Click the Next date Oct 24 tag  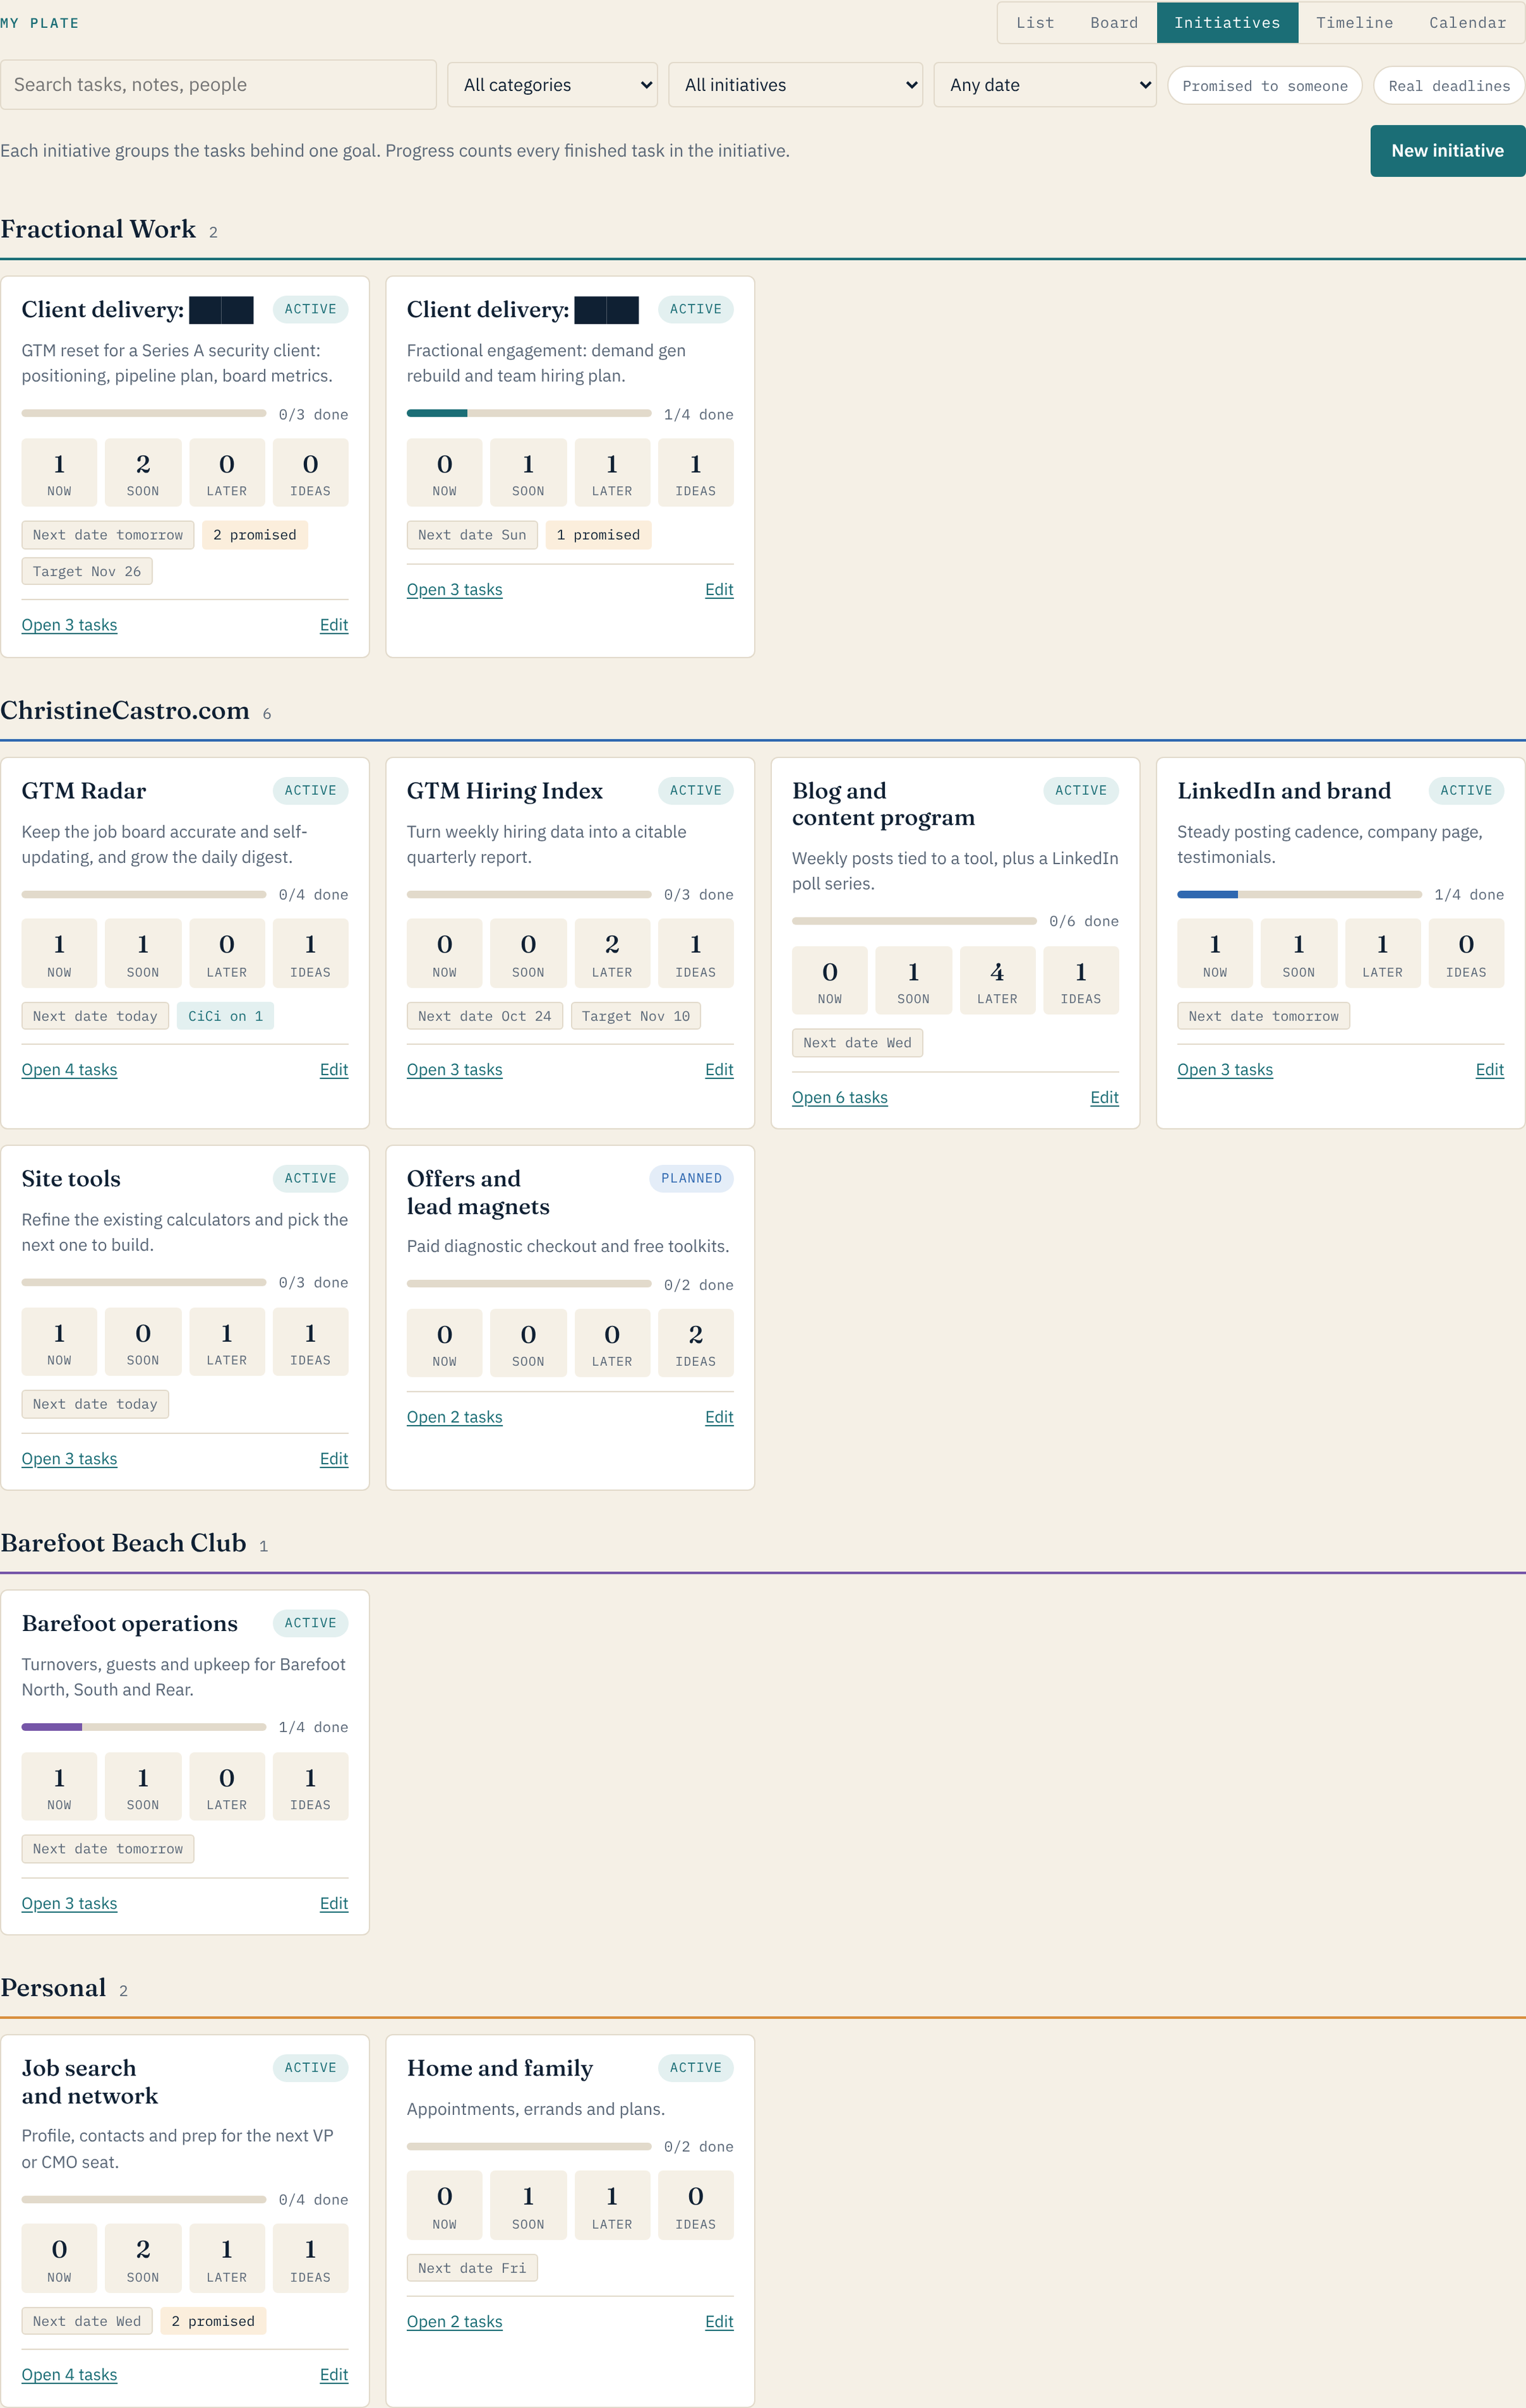click(x=484, y=1016)
